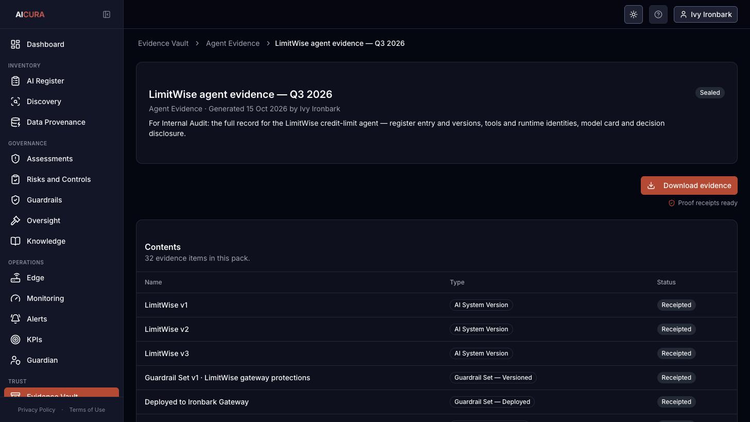Open help via question mark icon
Image resolution: width=750 pixels, height=422 pixels.
coord(658,14)
